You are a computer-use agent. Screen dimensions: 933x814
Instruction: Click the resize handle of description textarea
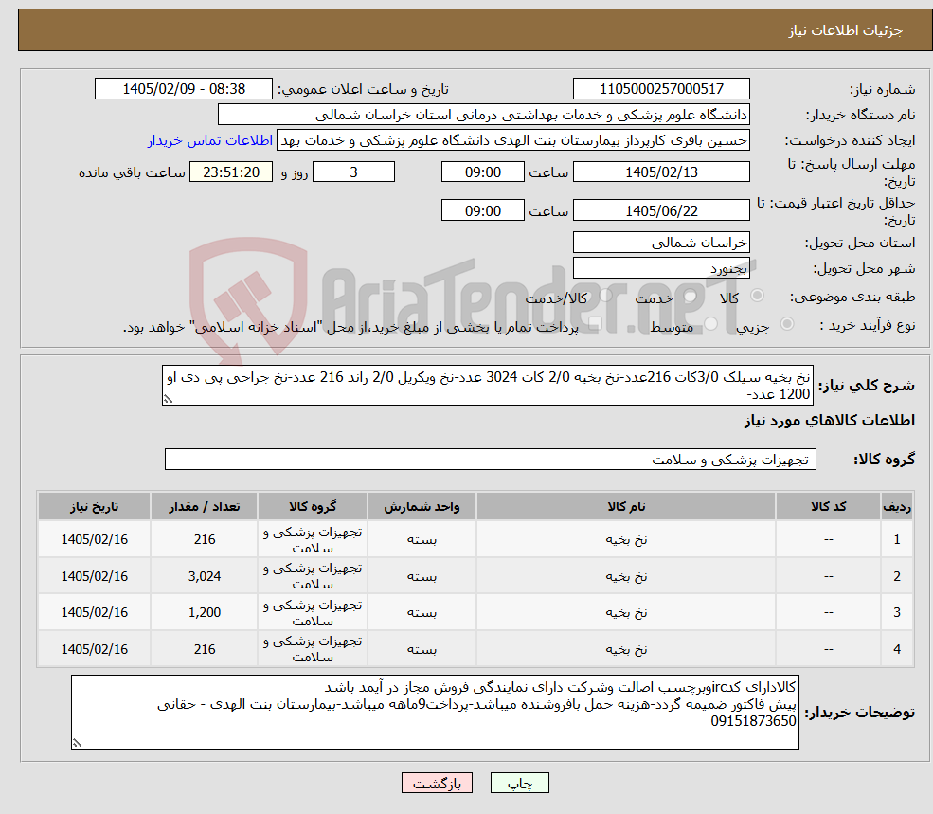[169, 399]
